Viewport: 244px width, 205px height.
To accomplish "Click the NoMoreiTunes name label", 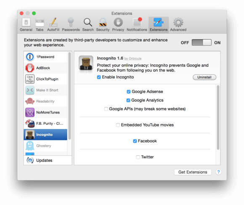I will click(48, 112).
